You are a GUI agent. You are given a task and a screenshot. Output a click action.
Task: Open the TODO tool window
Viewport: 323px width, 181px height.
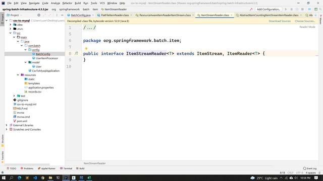[x=11, y=168]
